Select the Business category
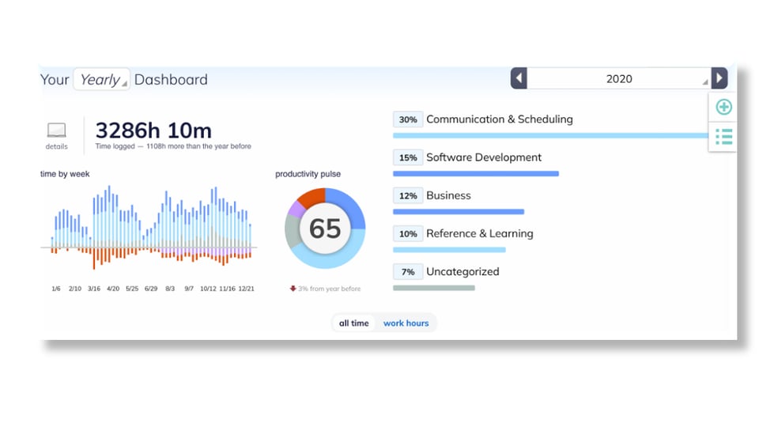The width and height of the screenshot is (759, 427). [x=448, y=195]
